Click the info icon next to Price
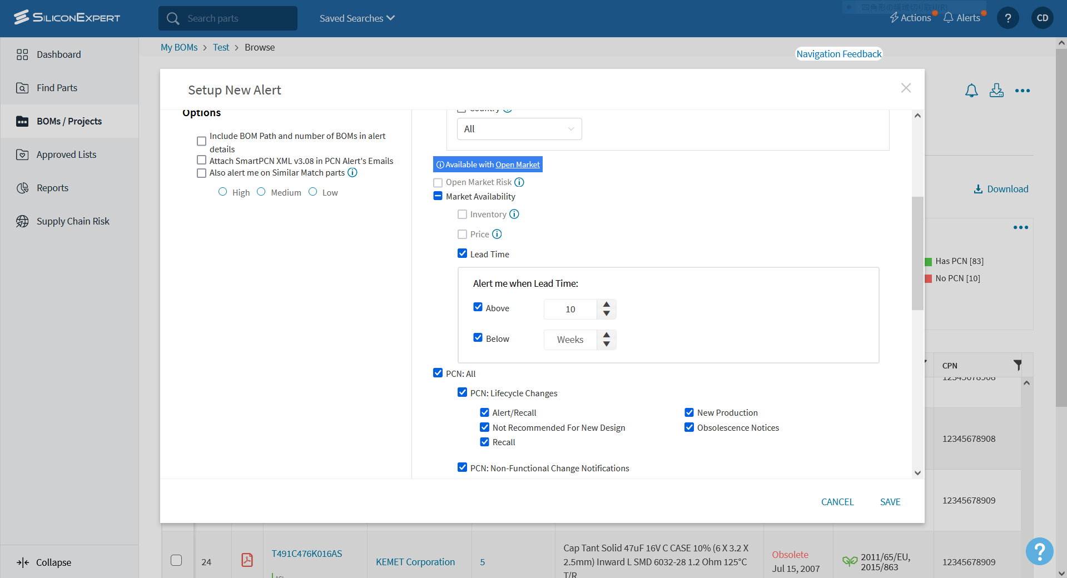Image resolution: width=1067 pixels, height=578 pixels. (497, 234)
